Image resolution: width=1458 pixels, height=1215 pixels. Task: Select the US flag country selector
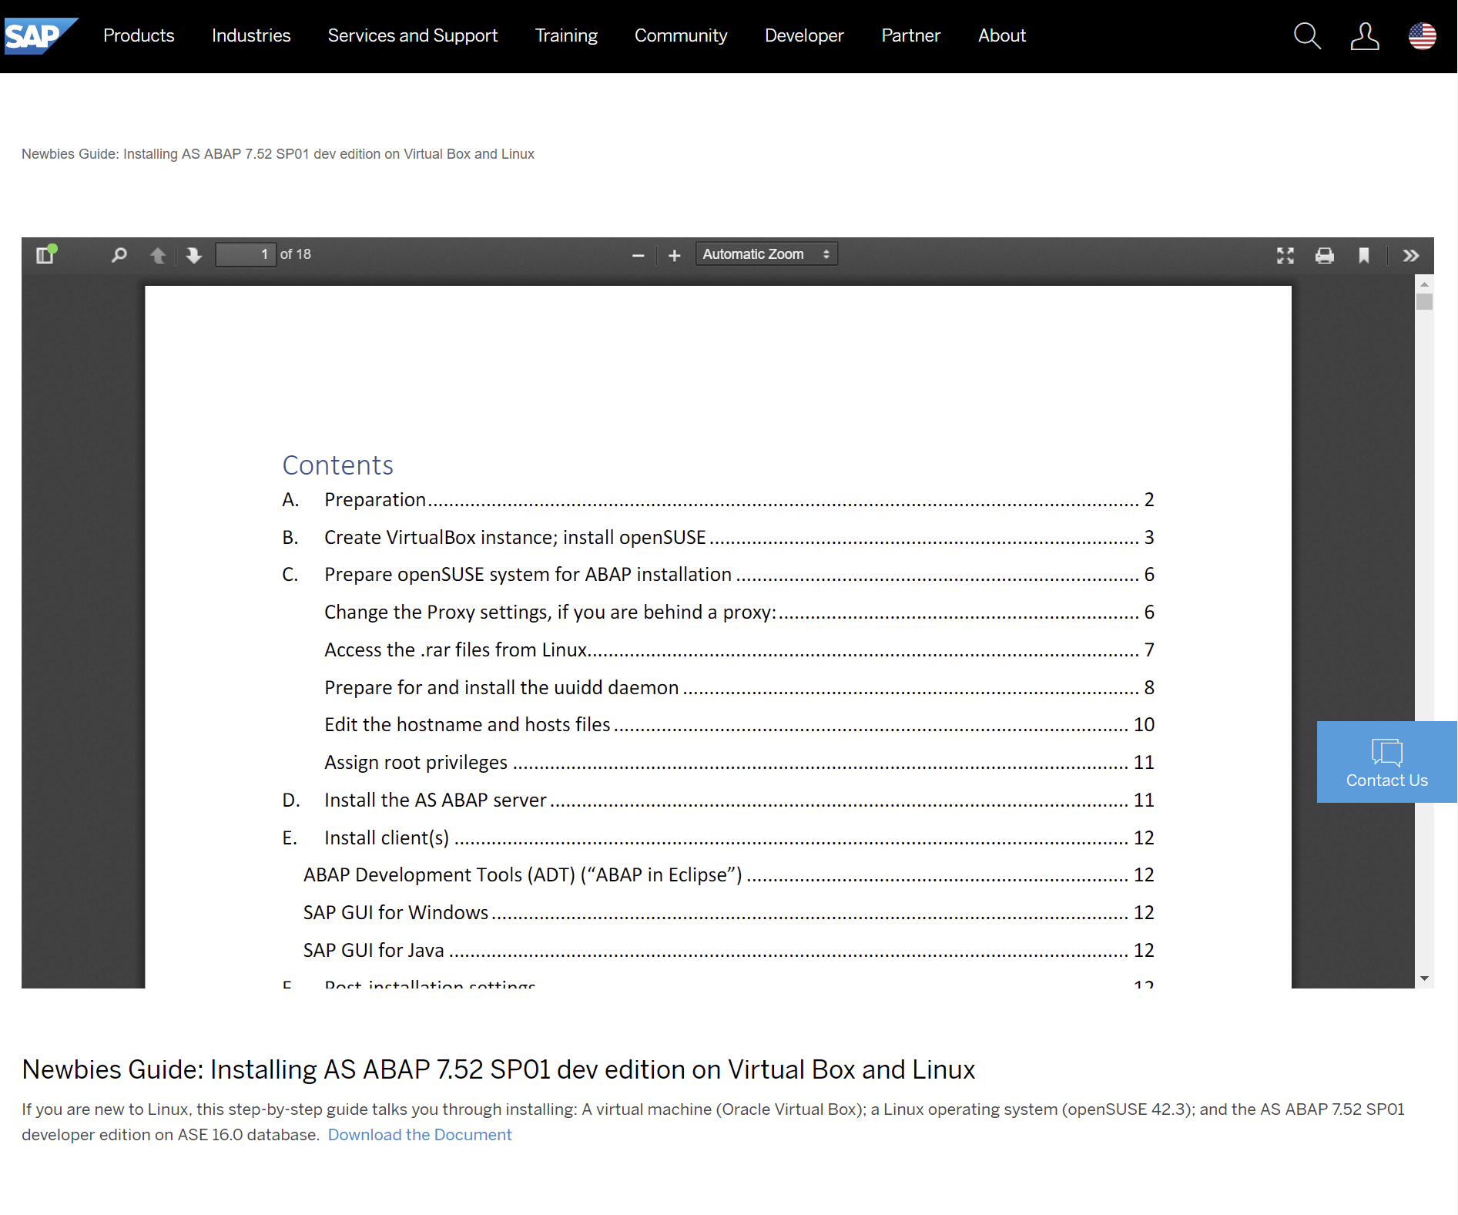click(x=1422, y=35)
